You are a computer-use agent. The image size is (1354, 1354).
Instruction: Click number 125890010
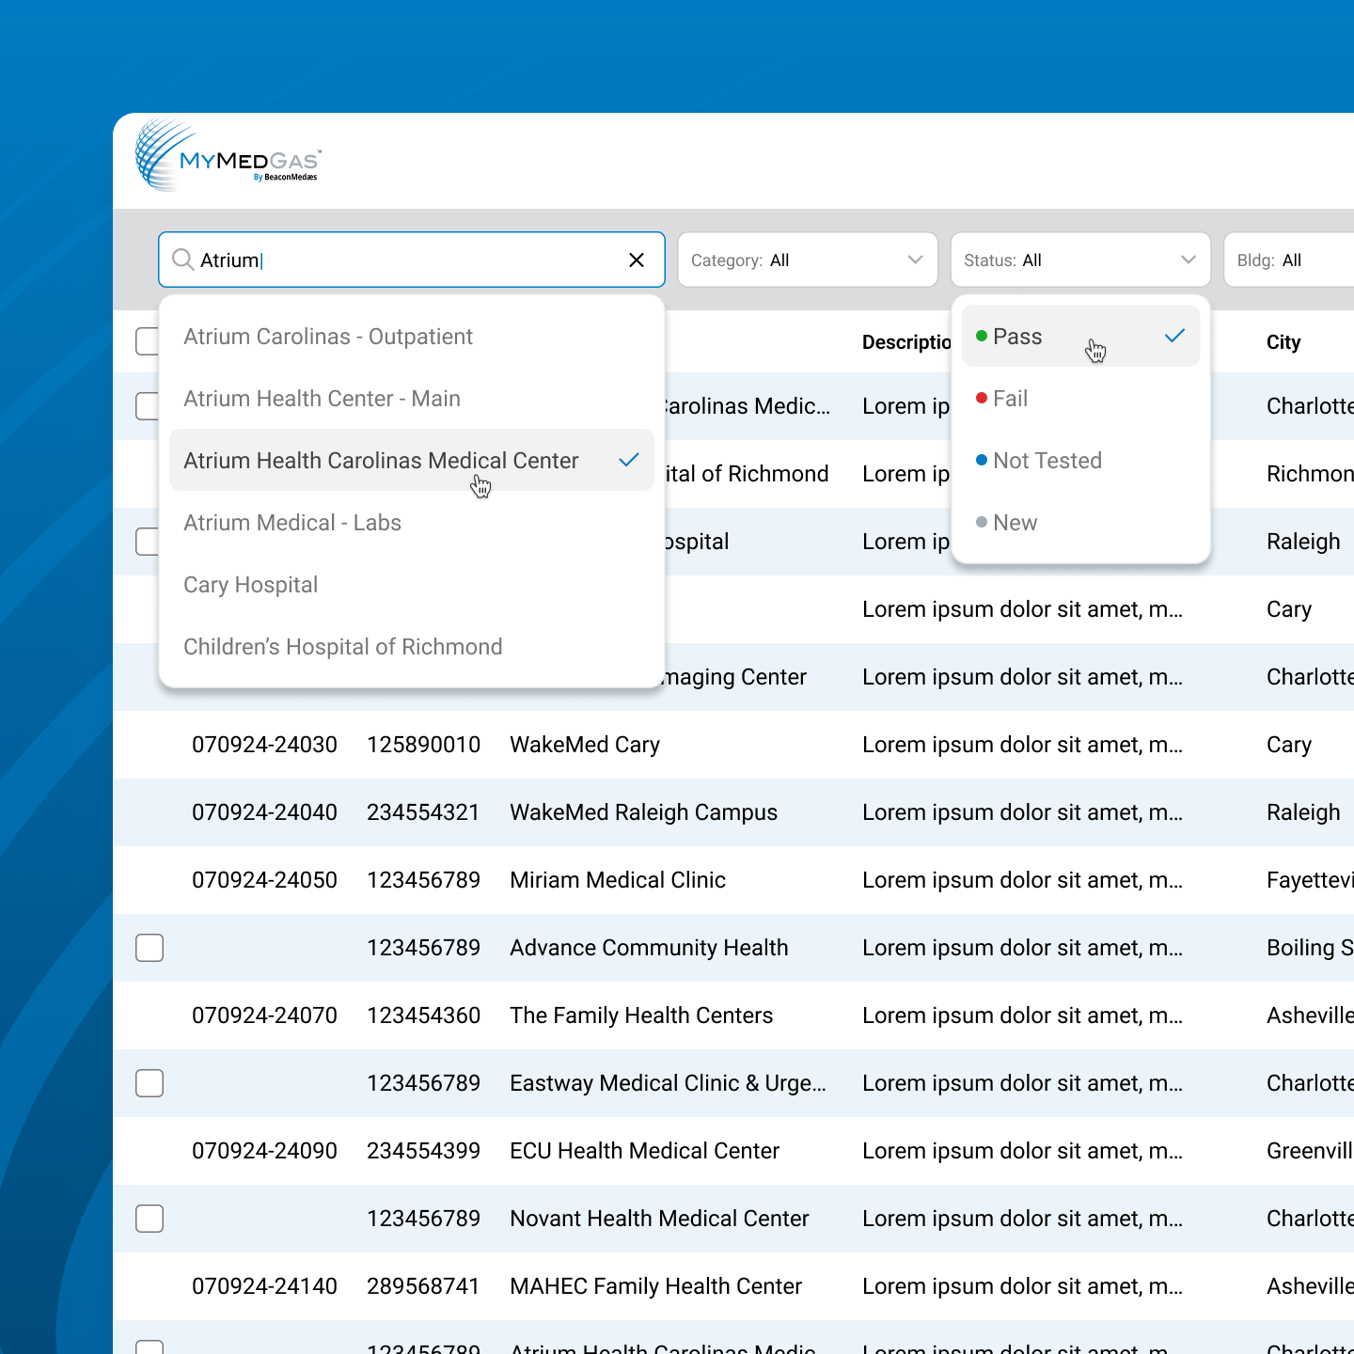423,745
